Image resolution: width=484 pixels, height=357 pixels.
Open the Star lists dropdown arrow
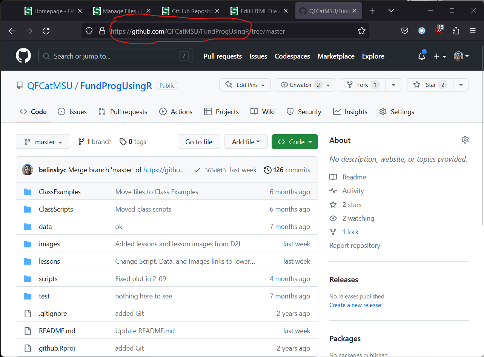pos(461,85)
